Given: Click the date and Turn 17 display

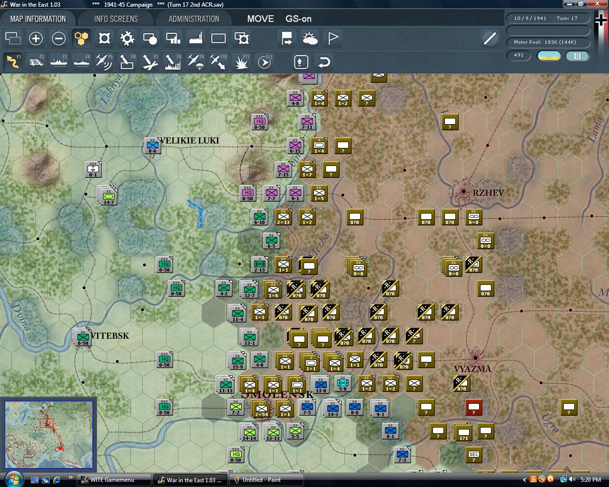Looking at the screenshot, I should (x=548, y=18).
